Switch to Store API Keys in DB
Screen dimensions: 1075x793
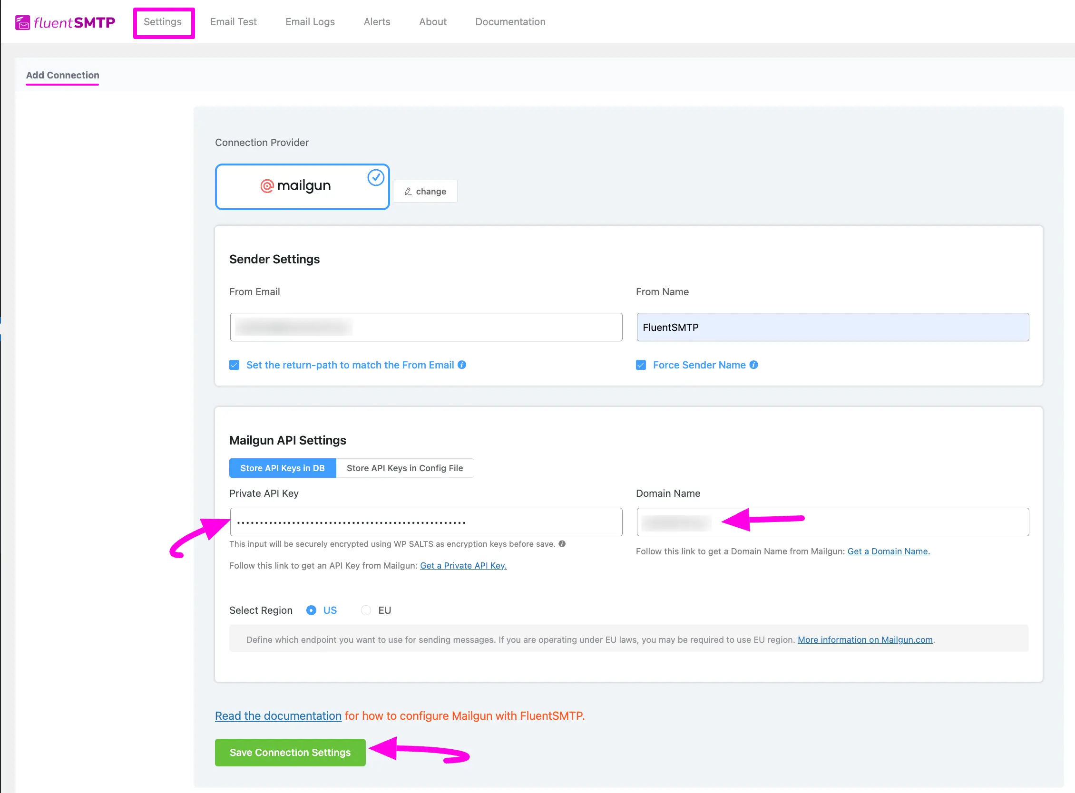[283, 468]
